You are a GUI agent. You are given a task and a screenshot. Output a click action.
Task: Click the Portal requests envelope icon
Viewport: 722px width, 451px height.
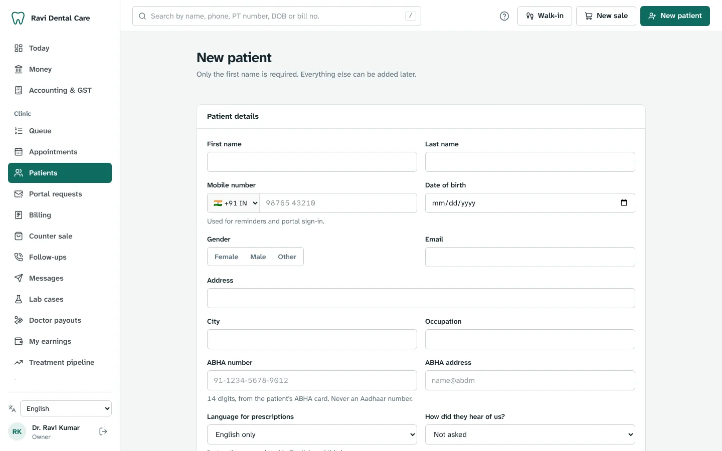tap(19, 194)
